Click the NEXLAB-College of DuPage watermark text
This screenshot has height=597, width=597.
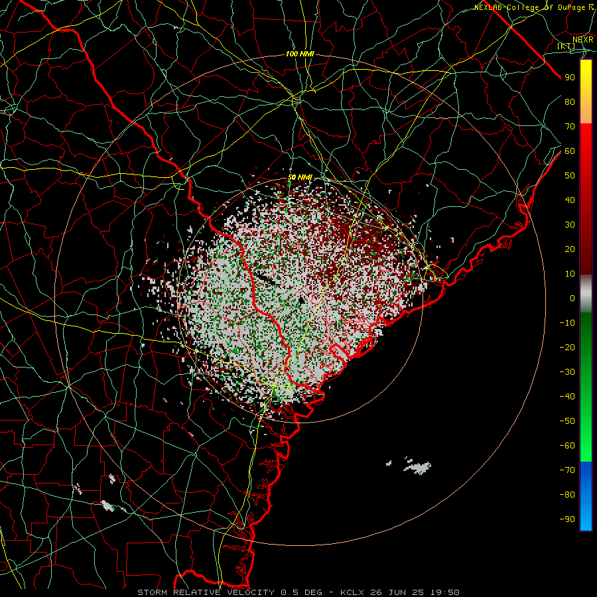click(x=534, y=7)
